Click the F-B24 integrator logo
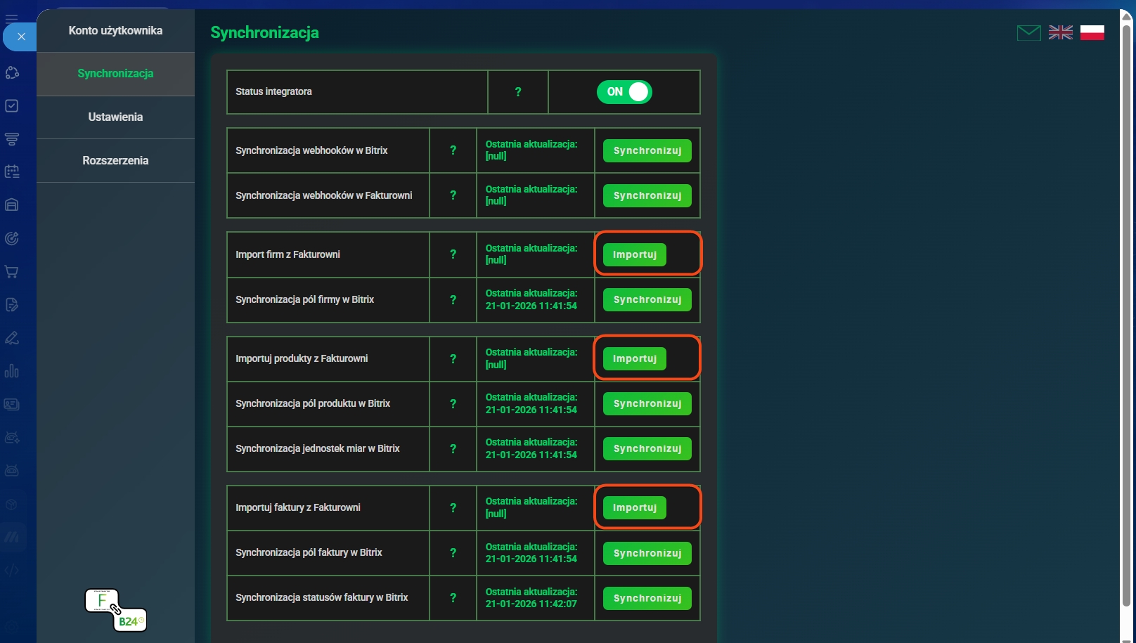Viewport: 1136px width, 643px height. pyautogui.click(x=116, y=610)
